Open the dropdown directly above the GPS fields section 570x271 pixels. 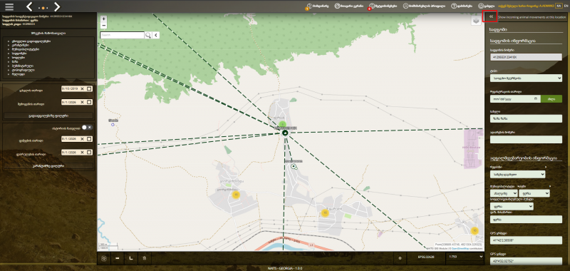click(512, 206)
